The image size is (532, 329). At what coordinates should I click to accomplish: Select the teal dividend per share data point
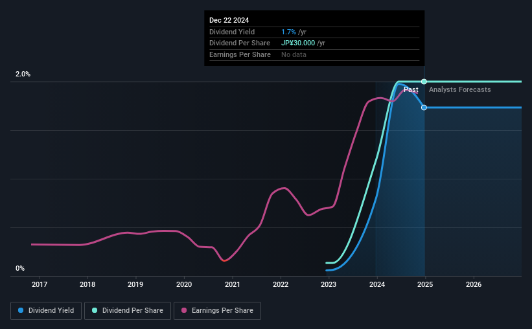424,82
